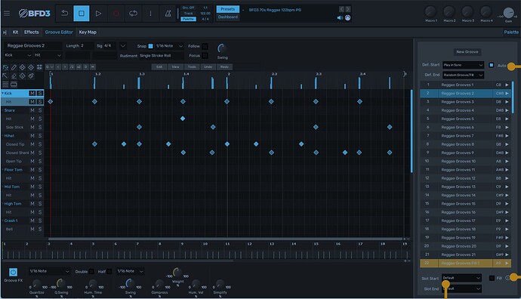This screenshot has width=521, height=299.
Task: Preview Reggae Grooves 12 with its play arrow
Action: click(x=507, y=178)
